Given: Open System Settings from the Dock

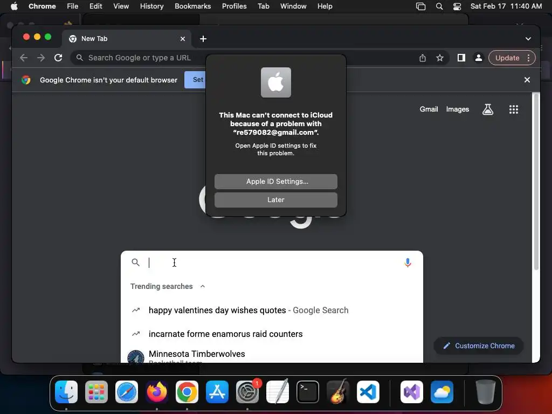Looking at the screenshot, I should [x=247, y=391].
